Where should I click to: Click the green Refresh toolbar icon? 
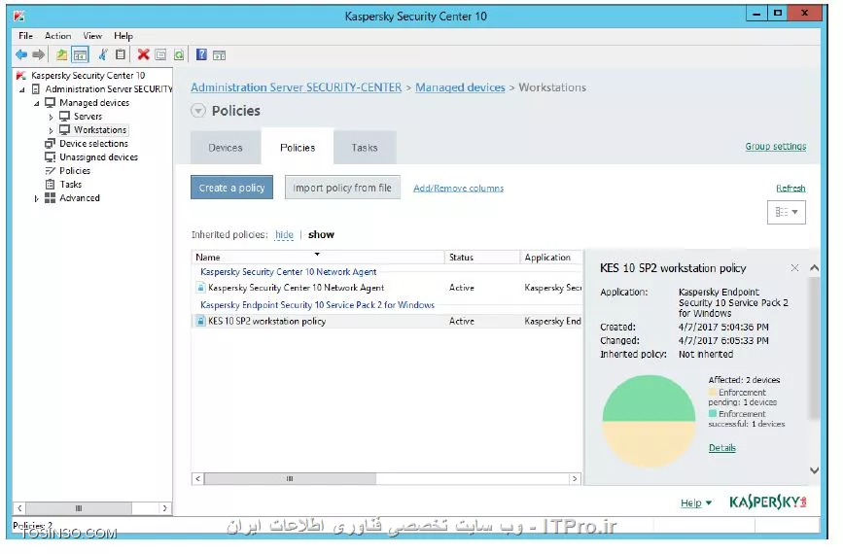[179, 54]
